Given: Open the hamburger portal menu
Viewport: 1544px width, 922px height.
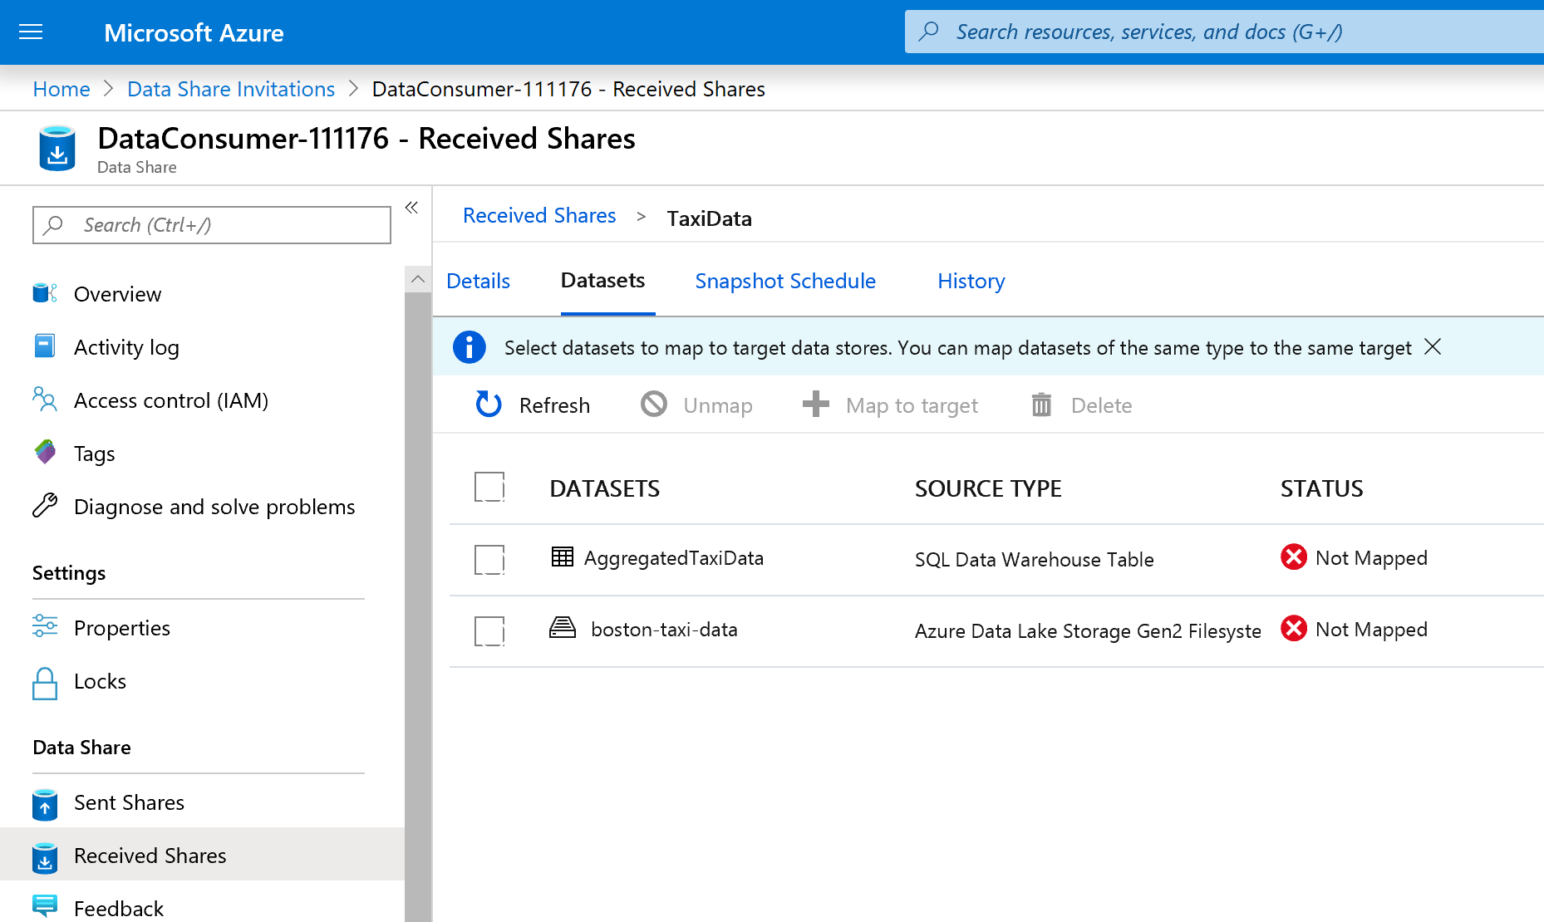Looking at the screenshot, I should coord(31,32).
